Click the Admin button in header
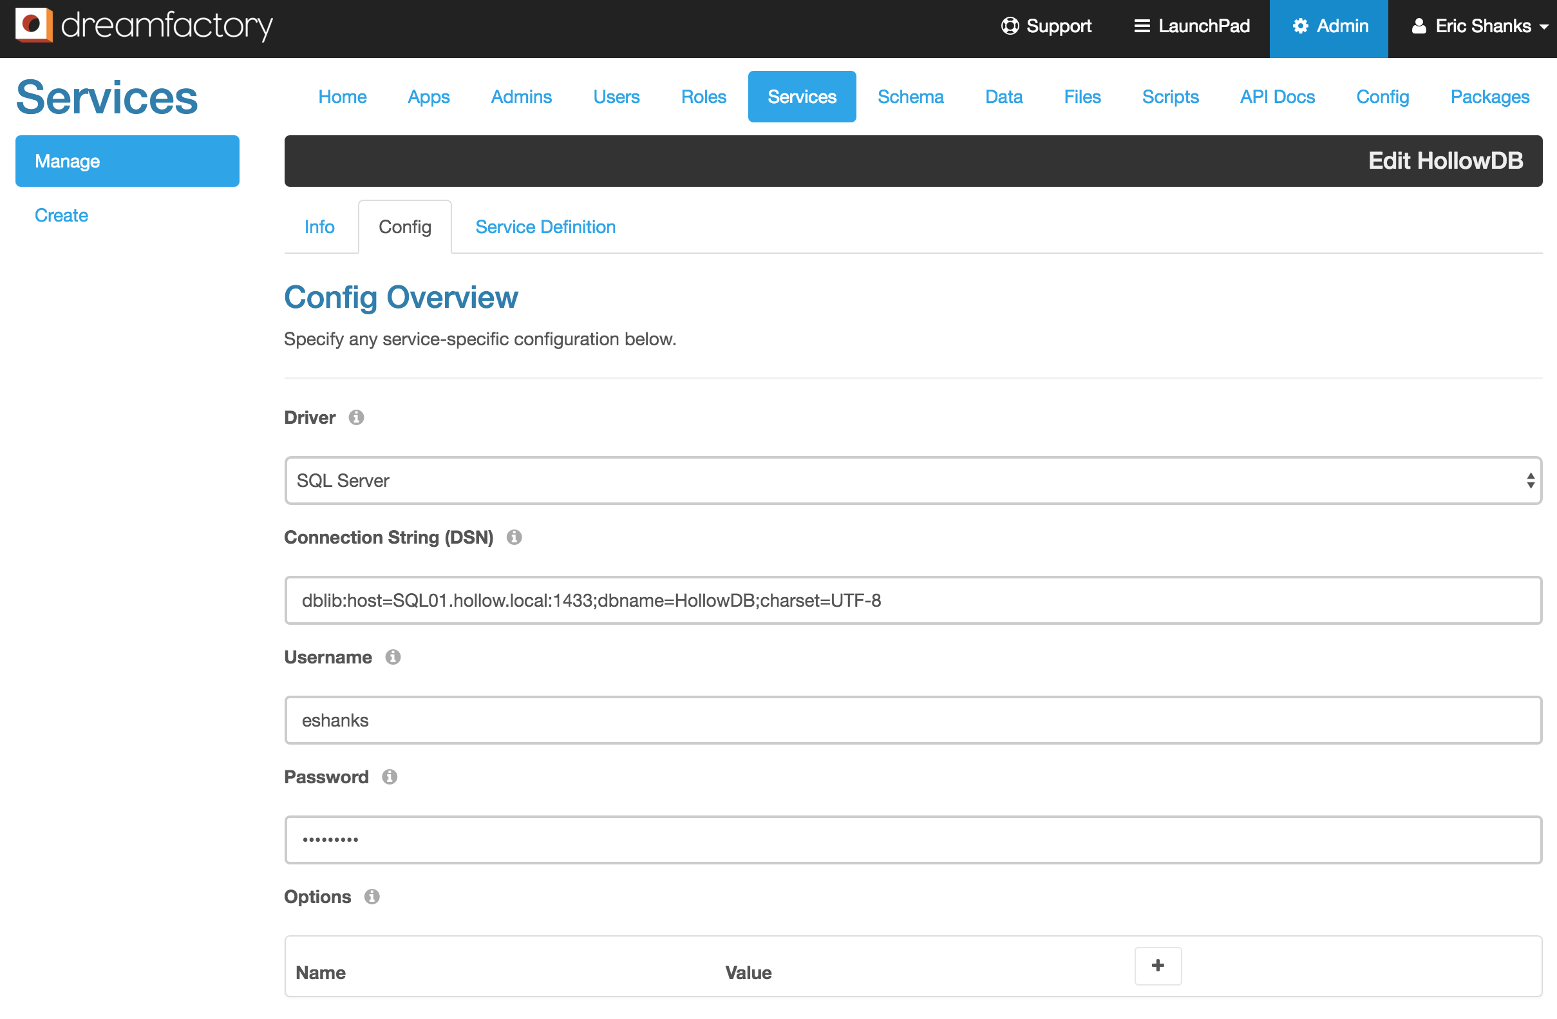1557x1019 pixels. 1328,29
